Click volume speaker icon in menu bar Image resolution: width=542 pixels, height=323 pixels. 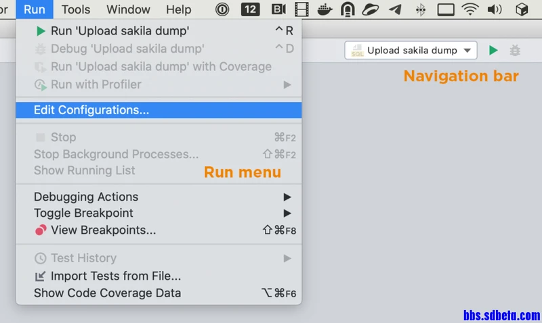pos(495,9)
